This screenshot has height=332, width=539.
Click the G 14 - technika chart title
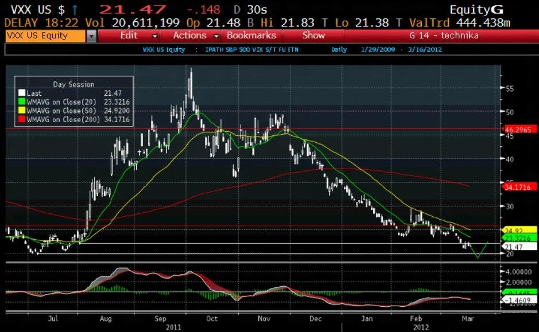[444, 36]
